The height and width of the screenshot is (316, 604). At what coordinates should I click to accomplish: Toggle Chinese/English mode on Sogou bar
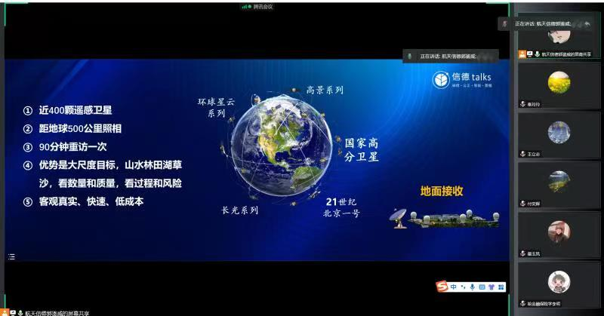coord(453,287)
